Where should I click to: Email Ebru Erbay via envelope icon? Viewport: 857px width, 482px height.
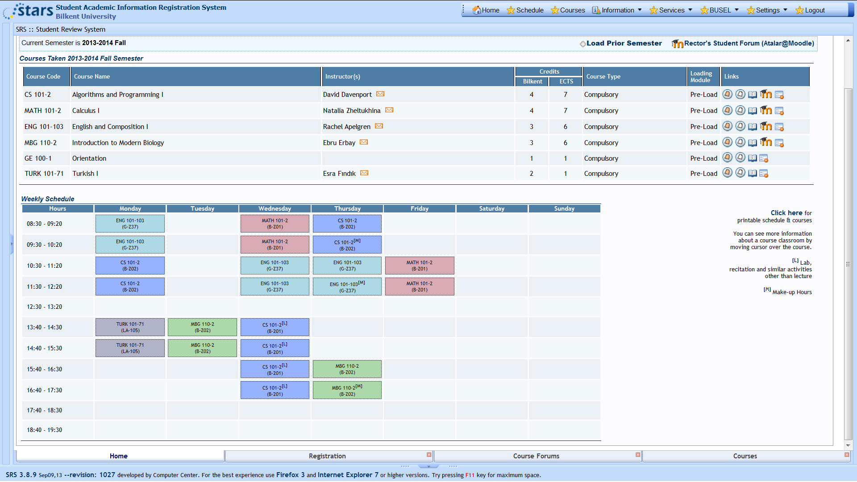[x=364, y=142]
